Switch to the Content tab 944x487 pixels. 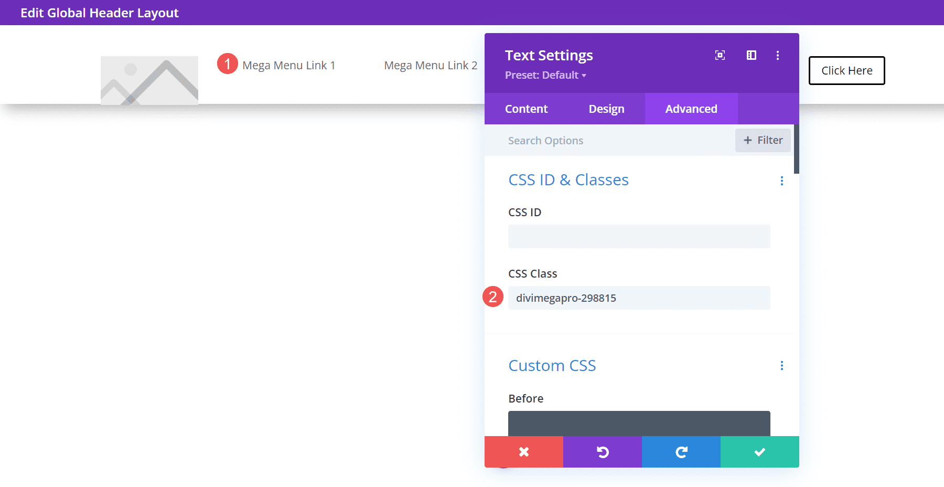[x=526, y=109]
